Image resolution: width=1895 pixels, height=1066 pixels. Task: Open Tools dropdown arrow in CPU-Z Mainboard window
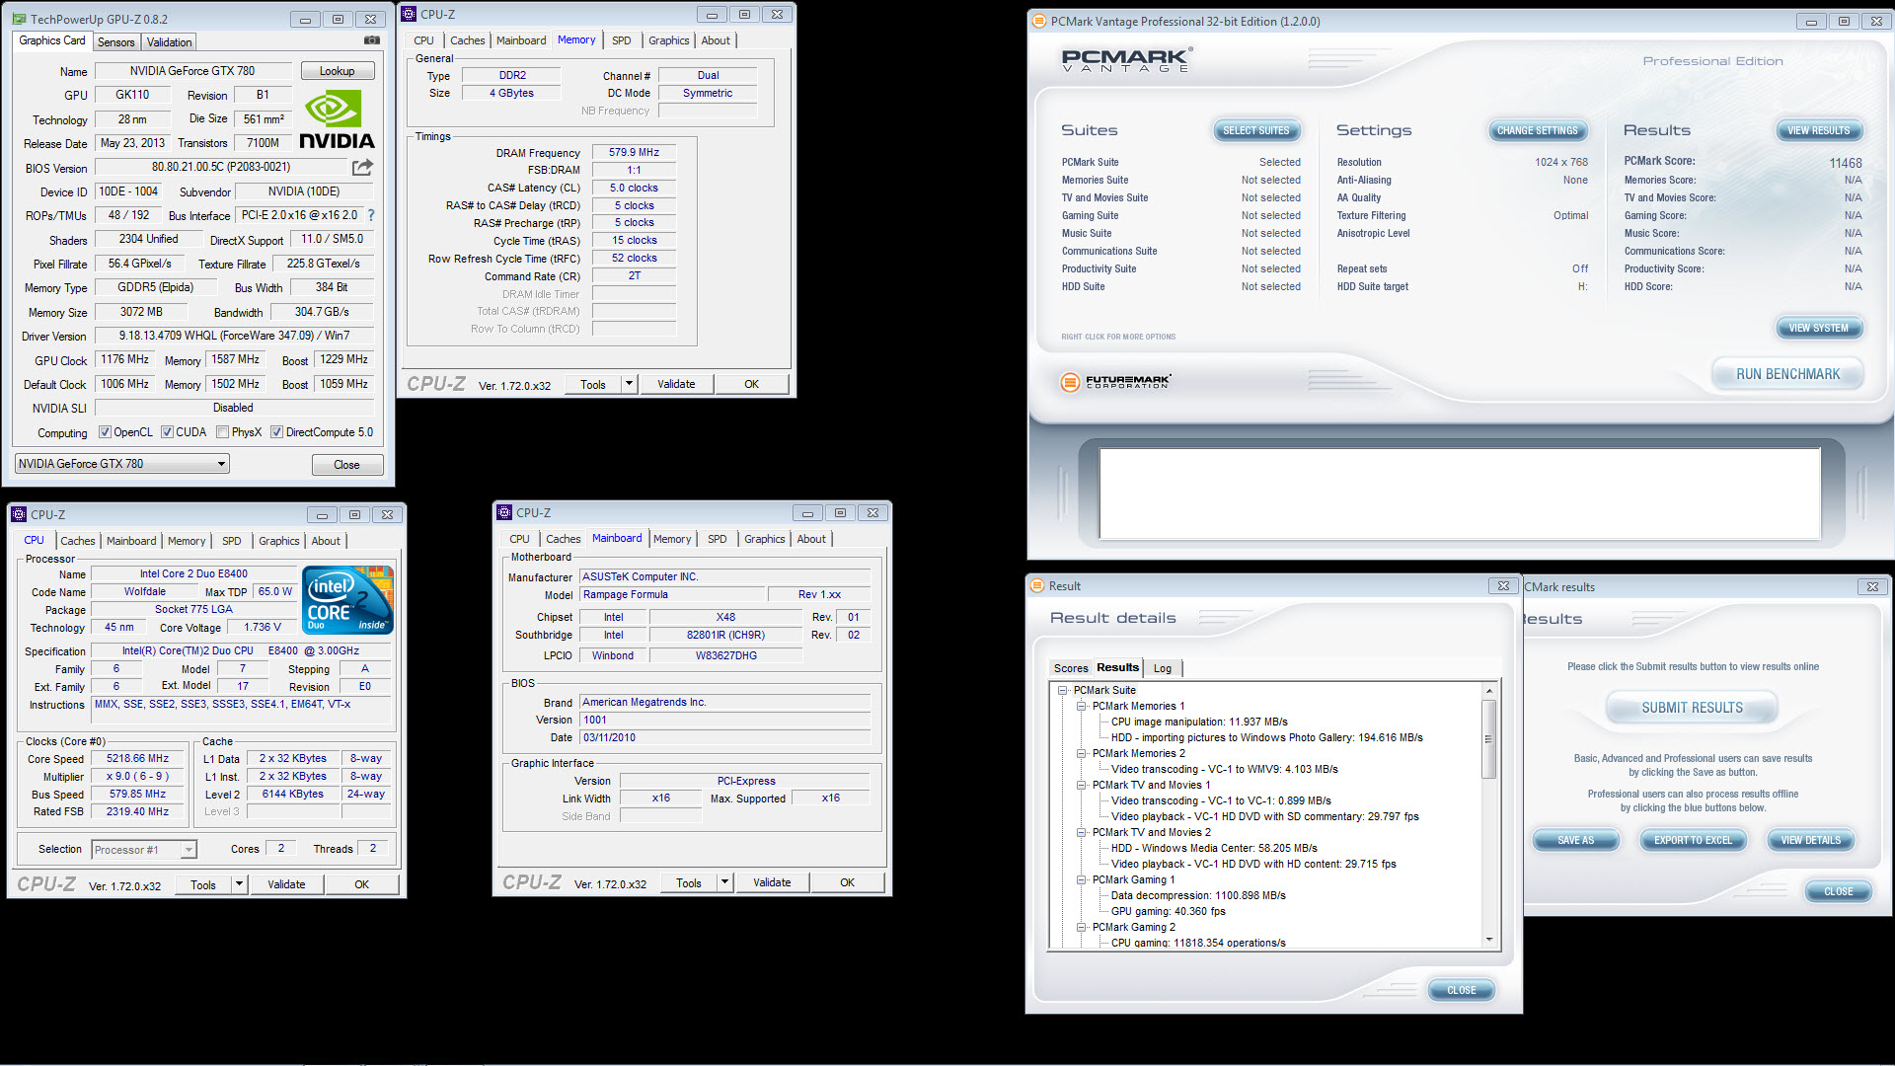click(x=724, y=882)
